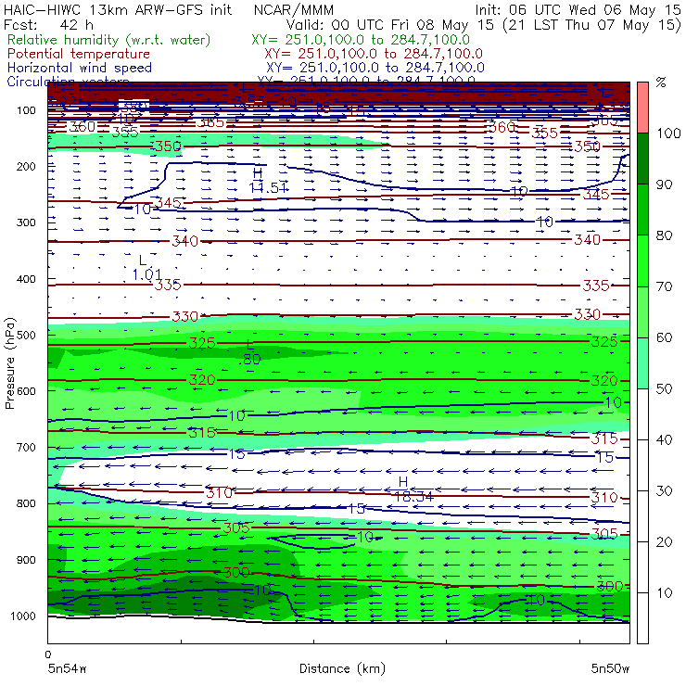Click 'Relative humidity (w.r.t. water)' legend label
Viewport: 686px width, 686px height.
109,40
